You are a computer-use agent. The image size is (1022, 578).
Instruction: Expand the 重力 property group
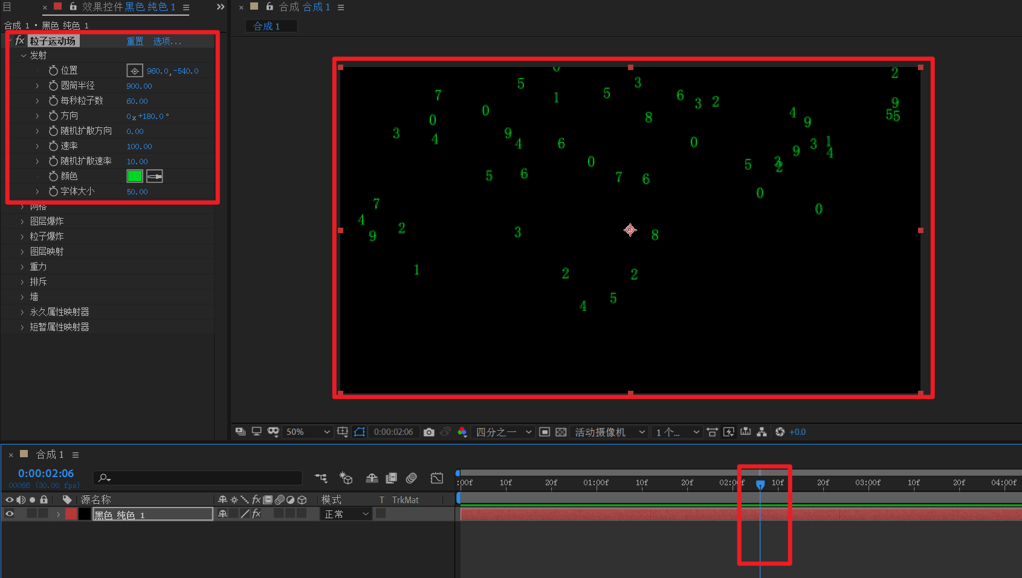22,267
